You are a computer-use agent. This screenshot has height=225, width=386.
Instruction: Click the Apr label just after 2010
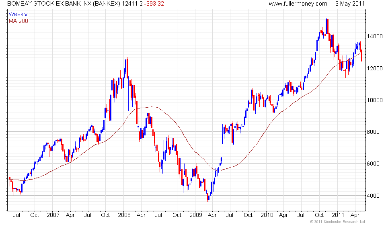(x=283, y=215)
